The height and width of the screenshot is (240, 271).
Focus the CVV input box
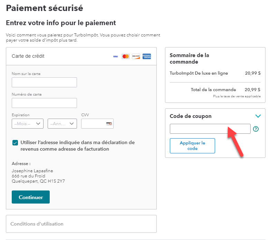point(93,124)
